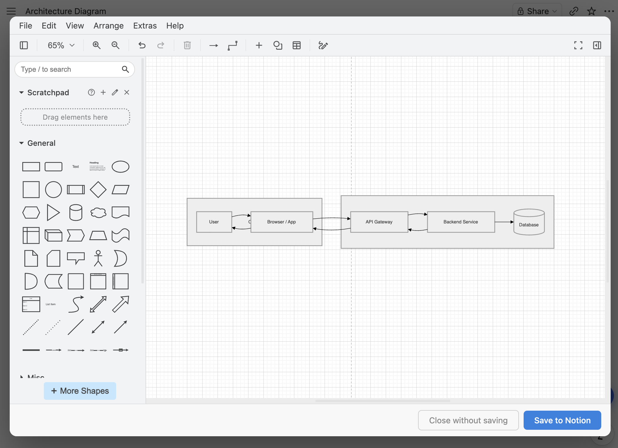Screen dimensions: 618x448
Task: Open the shapes picker icon in toolbar
Action: click(278, 45)
